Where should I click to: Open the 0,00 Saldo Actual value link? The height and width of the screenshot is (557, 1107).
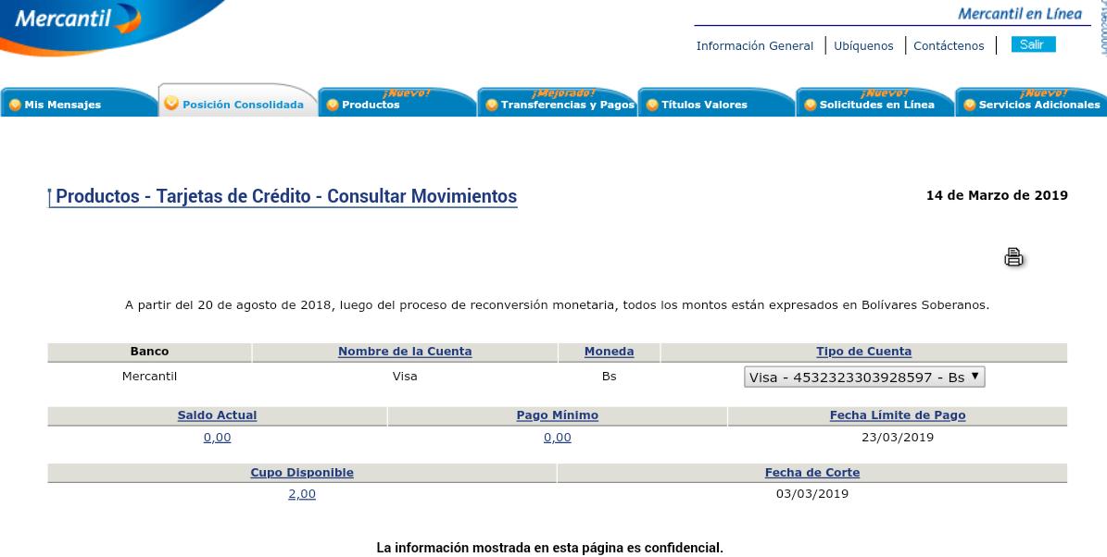coord(218,437)
